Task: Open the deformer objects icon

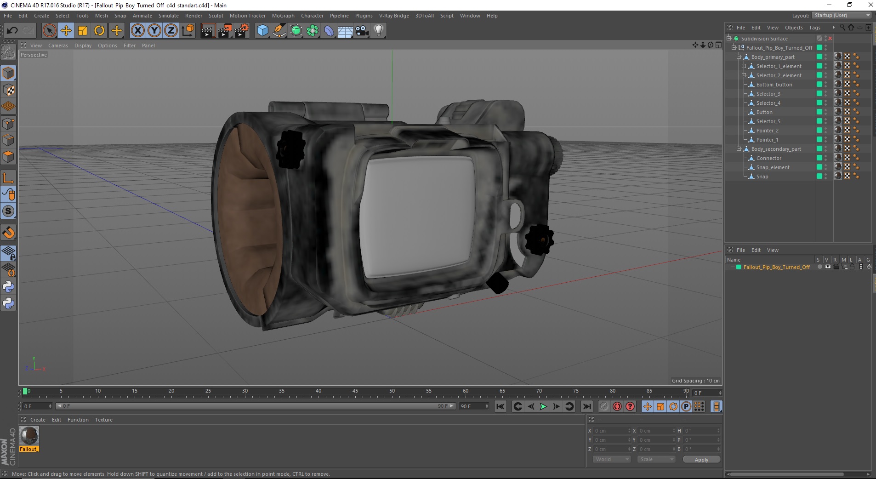Action: [x=329, y=31]
